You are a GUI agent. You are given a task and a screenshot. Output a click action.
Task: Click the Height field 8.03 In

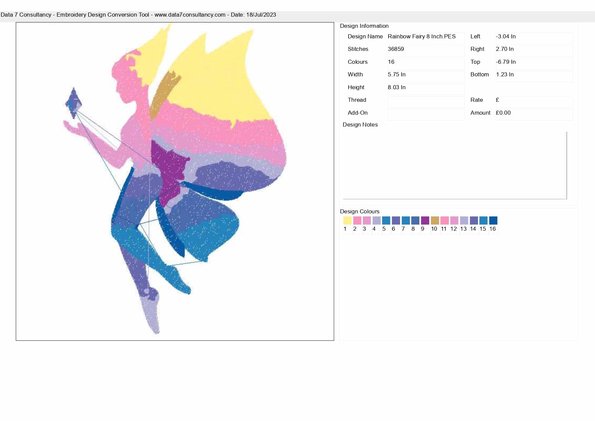(x=426, y=89)
